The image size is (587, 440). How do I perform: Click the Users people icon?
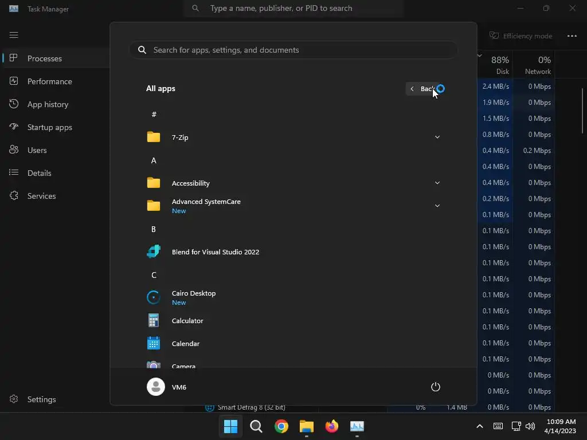(x=14, y=150)
